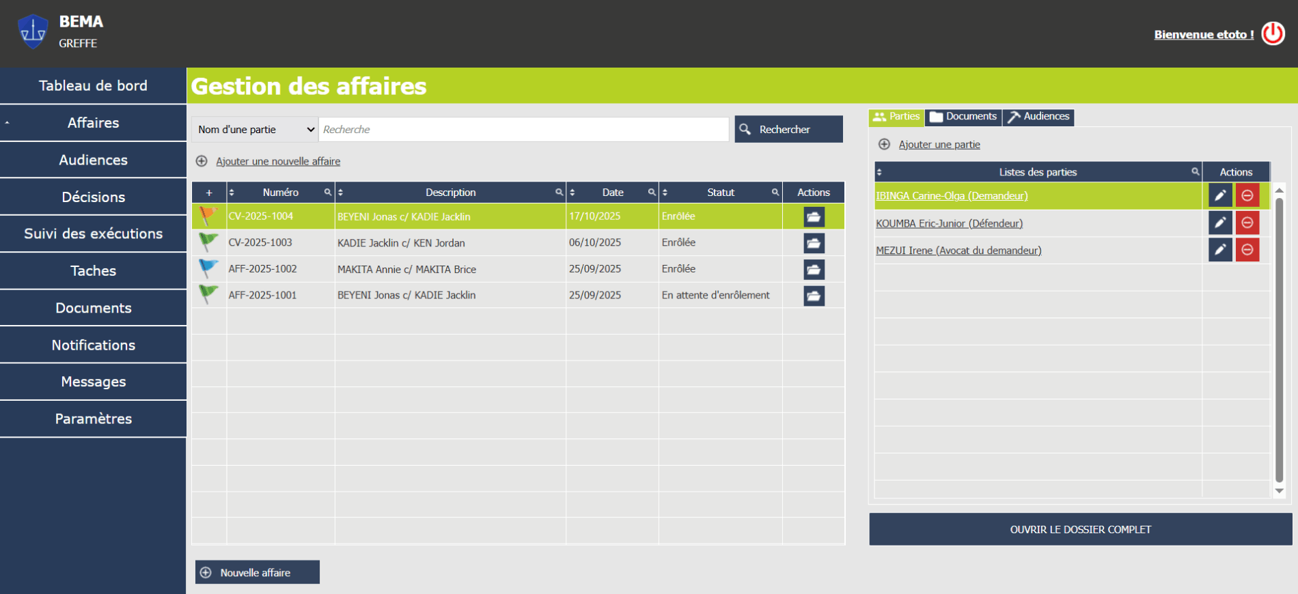Open folder icon for case AFF-2025-1001

814,296
